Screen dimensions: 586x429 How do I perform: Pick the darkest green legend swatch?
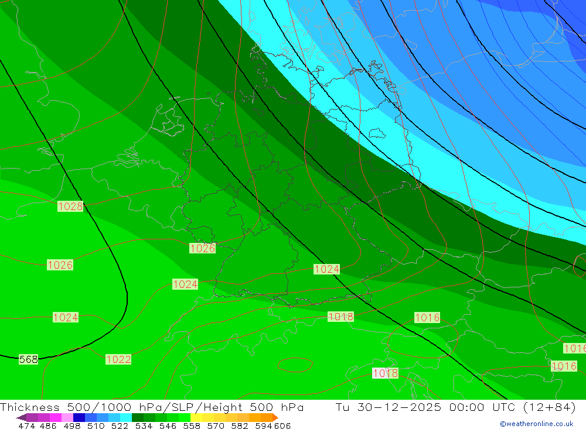[x=138, y=417]
